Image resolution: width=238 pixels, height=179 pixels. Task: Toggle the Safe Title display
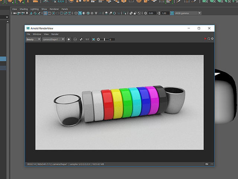click(70, 13)
